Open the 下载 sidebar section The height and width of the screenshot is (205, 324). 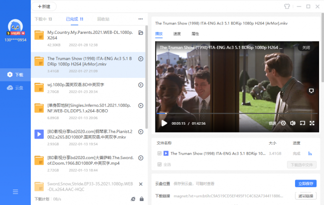[x=15, y=75]
